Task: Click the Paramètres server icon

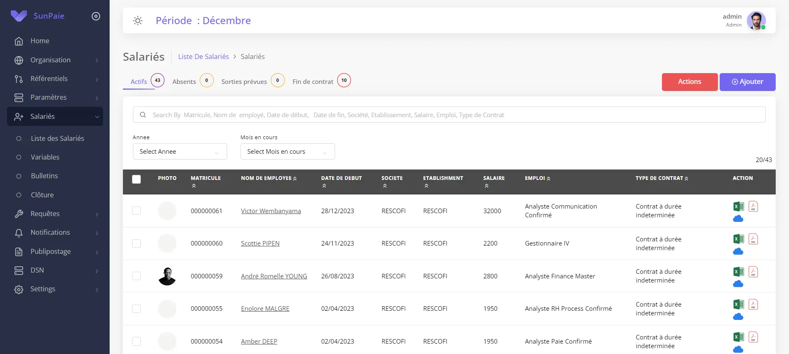Action: [19, 98]
